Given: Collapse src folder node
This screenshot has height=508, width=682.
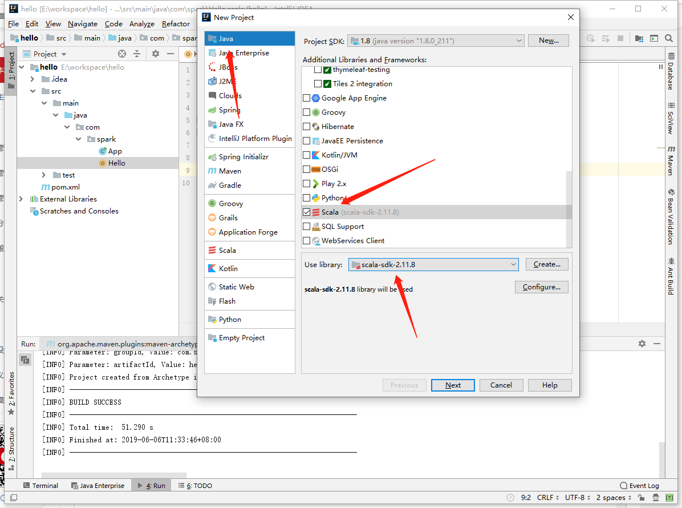Looking at the screenshot, I should [x=33, y=91].
